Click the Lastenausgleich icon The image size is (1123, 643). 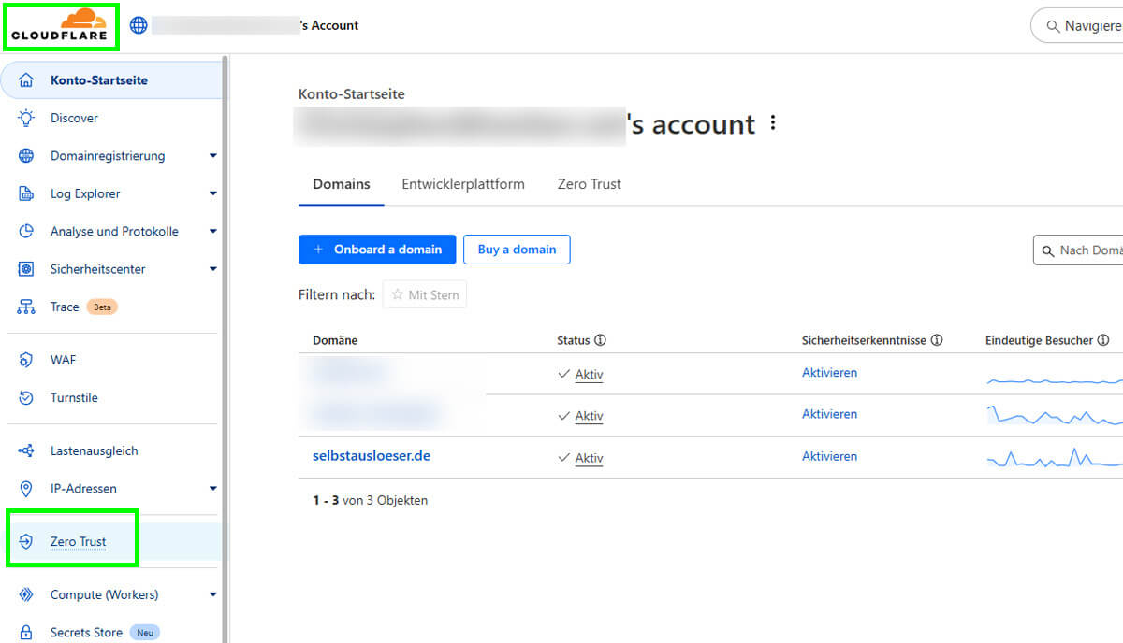point(26,450)
